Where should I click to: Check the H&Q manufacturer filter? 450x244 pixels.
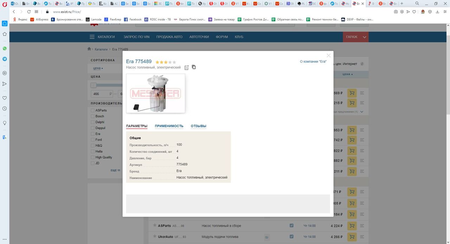93,145
